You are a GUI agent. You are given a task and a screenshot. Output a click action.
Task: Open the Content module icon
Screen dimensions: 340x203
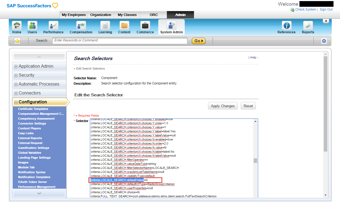click(124, 26)
